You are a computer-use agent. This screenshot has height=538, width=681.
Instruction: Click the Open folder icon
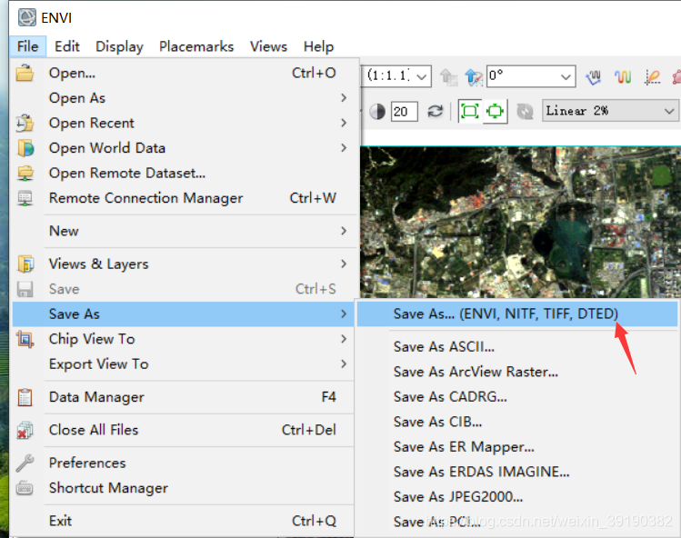click(25, 73)
